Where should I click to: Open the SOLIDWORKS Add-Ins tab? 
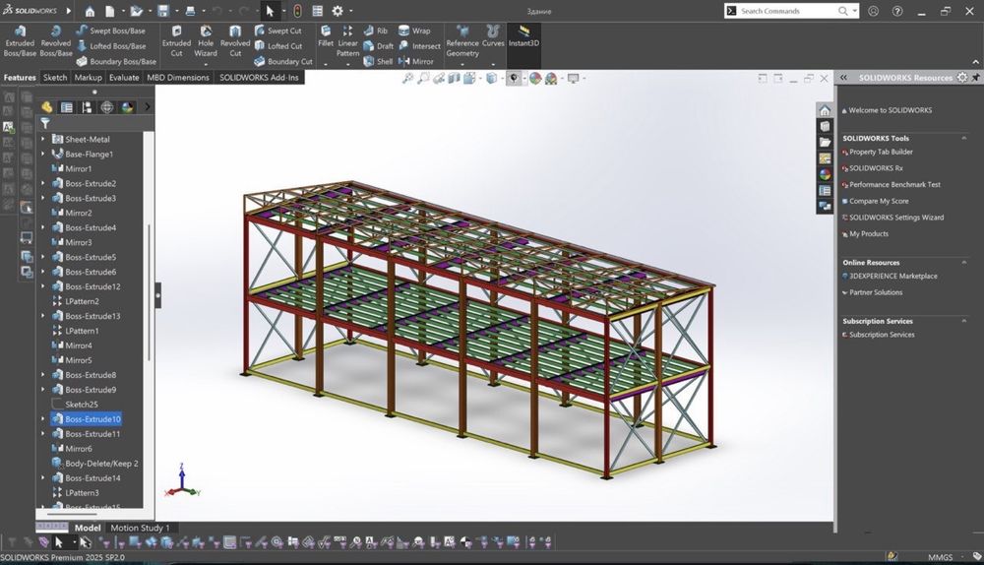pyautogui.click(x=259, y=77)
